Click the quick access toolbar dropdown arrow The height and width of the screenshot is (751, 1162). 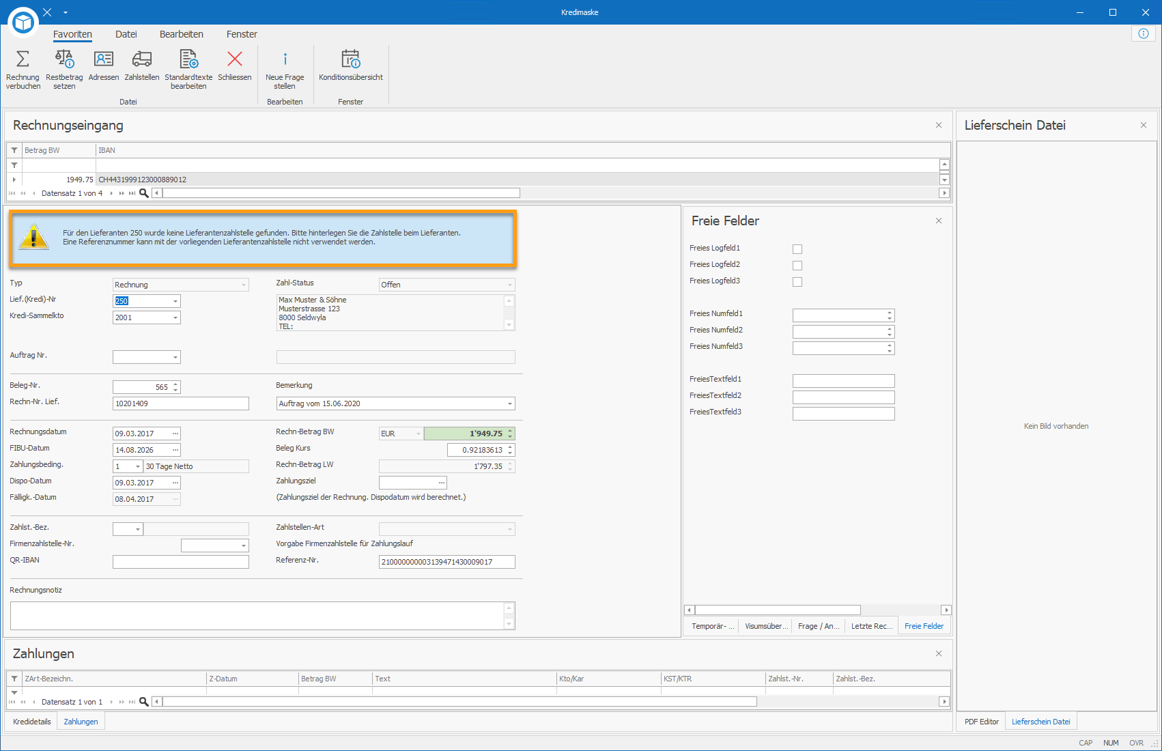coord(66,12)
